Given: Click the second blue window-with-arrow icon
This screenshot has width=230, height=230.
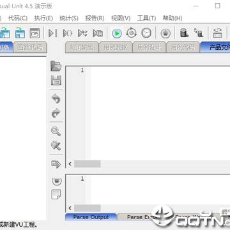Looking at the screenshot, I should point(20,33).
